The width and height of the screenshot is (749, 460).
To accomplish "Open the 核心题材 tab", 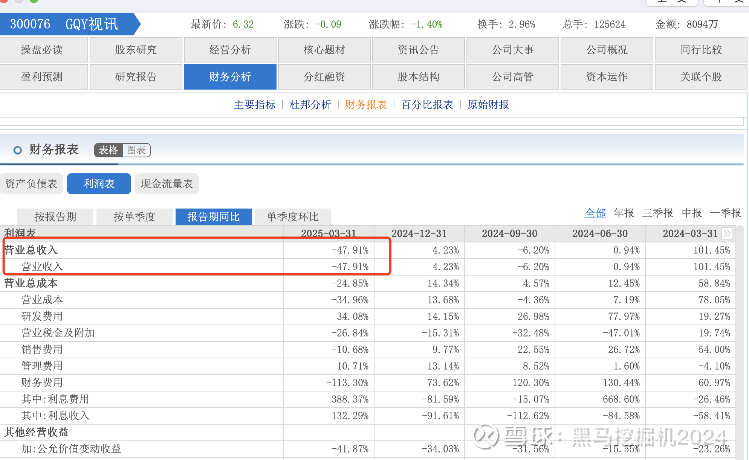I will click(324, 50).
